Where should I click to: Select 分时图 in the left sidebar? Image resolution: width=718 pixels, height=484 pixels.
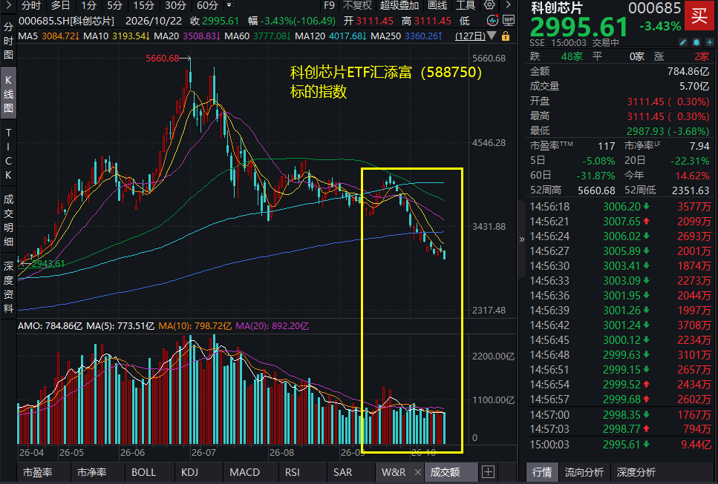8,41
